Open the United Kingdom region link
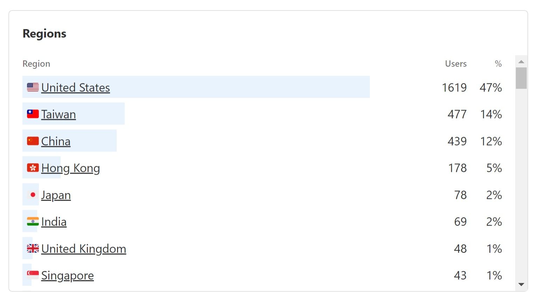The height and width of the screenshot is (303, 539). click(84, 249)
